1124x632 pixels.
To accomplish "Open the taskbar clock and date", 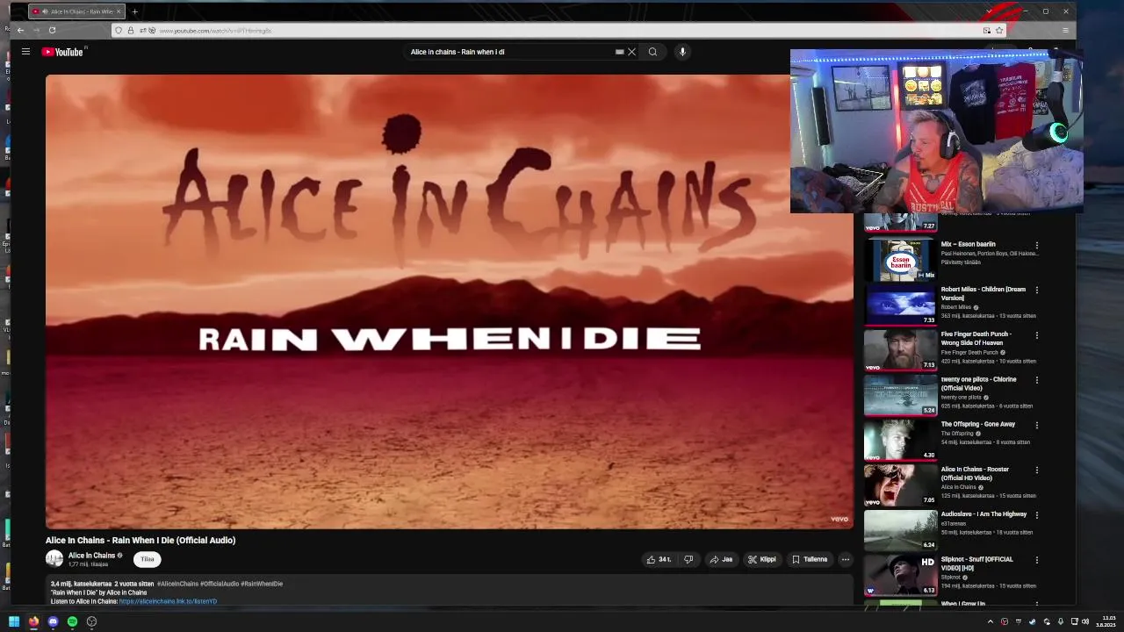I will 1106,621.
